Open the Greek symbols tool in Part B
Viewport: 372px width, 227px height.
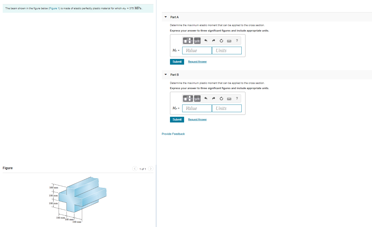click(x=197, y=99)
